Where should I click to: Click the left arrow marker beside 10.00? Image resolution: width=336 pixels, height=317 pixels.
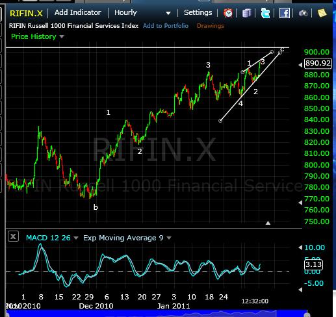(x=300, y=247)
